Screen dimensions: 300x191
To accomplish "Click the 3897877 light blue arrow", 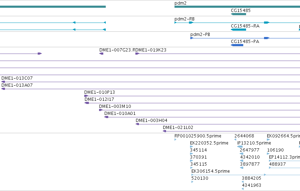I will [x=241, y=168].
